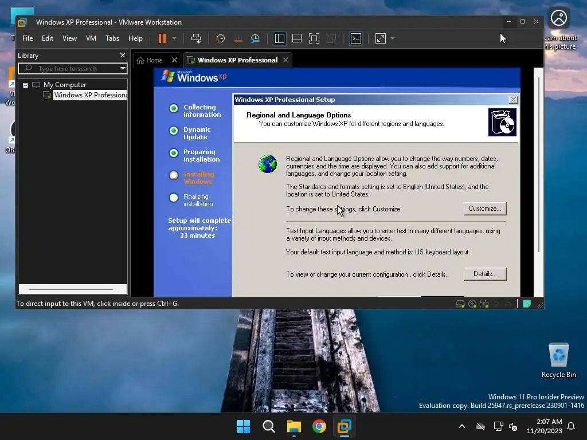Screen dimensions: 587x440
Task: Toggle the thumbnail bar view
Action: (297, 38)
